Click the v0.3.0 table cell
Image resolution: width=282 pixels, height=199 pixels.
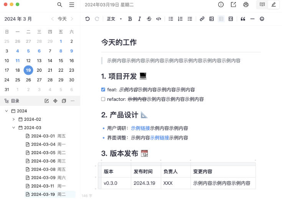coord(116,183)
